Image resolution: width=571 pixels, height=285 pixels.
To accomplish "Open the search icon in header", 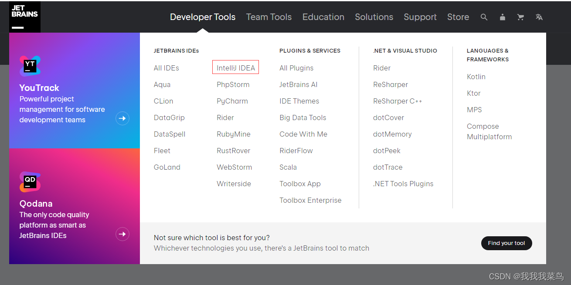I will click(x=484, y=17).
